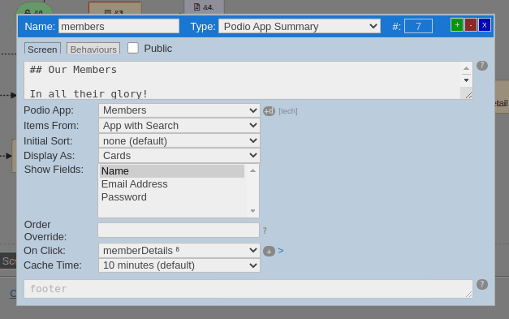509x319 pixels.
Task: Toggle the Public checkbox
Action: pos(133,48)
